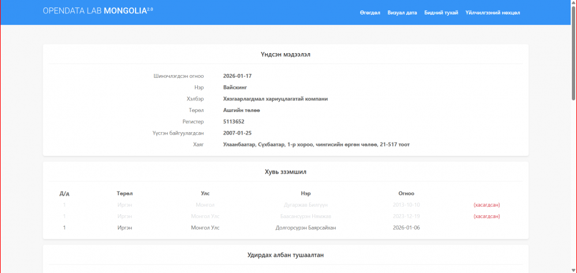Click the second red (хасагдсан) label
Viewport: 577px width, 273px height.
[486, 216]
